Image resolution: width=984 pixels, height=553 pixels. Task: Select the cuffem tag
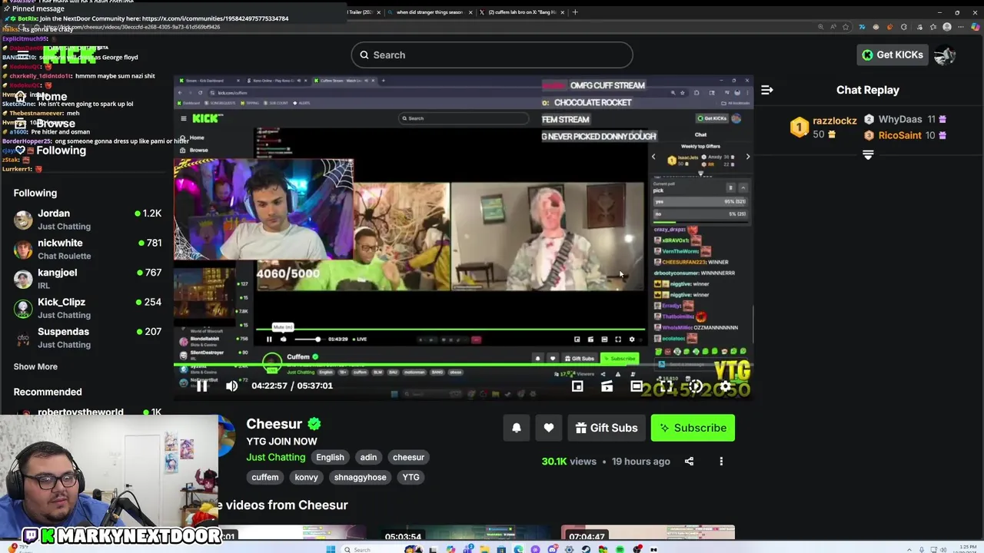[265, 477]
